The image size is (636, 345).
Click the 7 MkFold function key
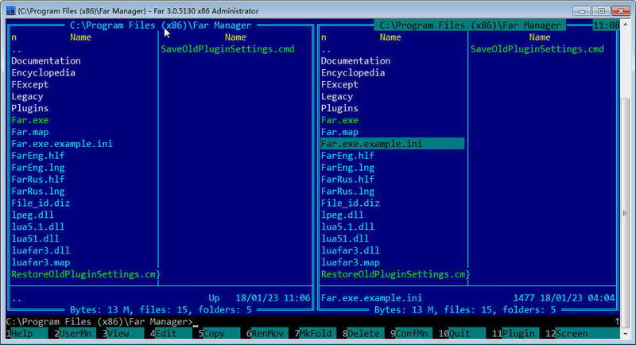point(315,333)
